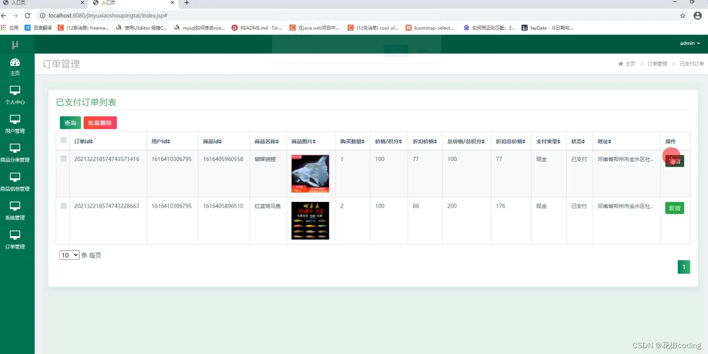Go to page 1 in pagination
Screen dimensions: 708x354
pos(684,267)
